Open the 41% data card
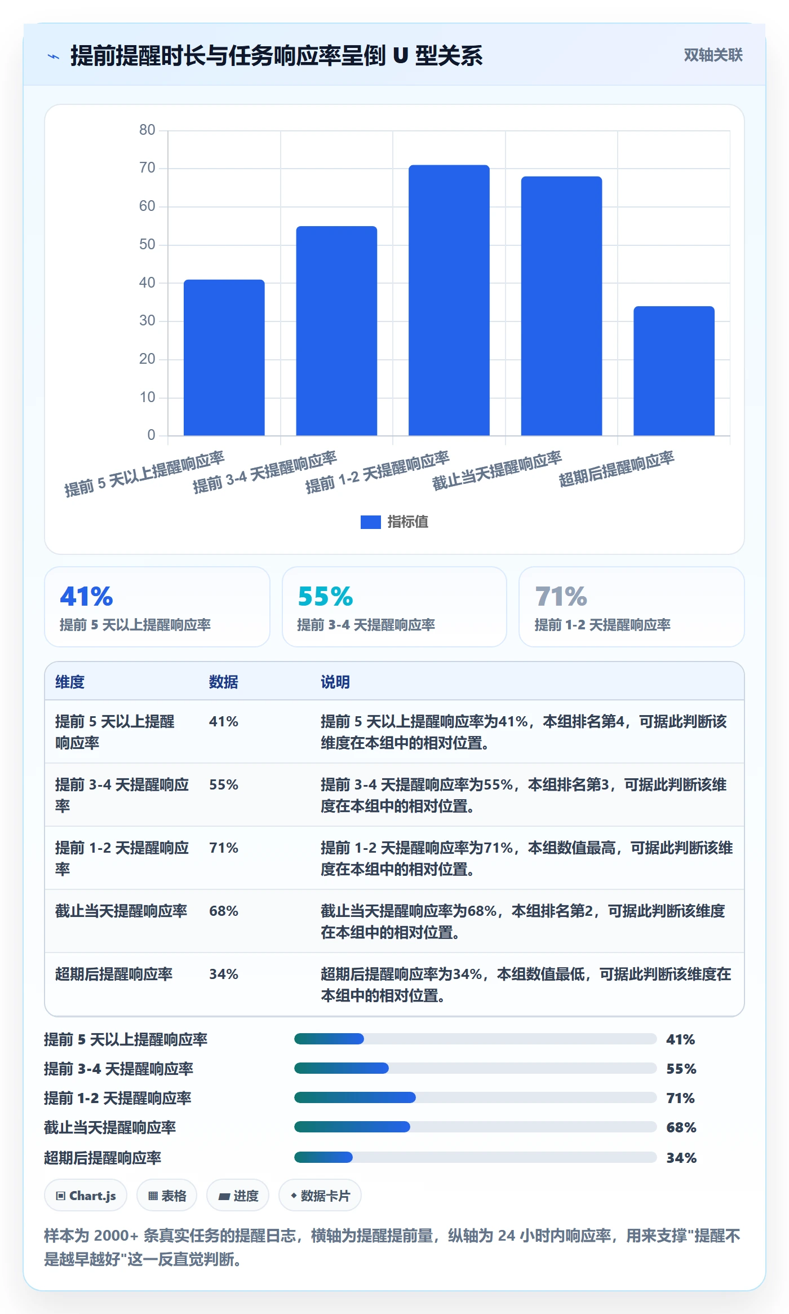This screenshot has height=1314, width=789. coord(157,607)
